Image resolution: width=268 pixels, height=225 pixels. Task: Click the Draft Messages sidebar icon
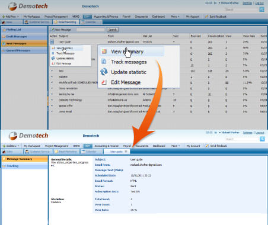tap(4, 37)
